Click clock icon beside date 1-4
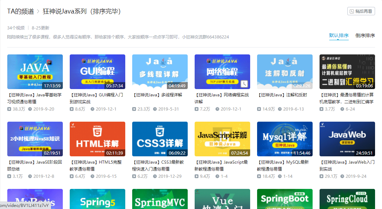This screenshot has height=209, width=382. (217, 176)
